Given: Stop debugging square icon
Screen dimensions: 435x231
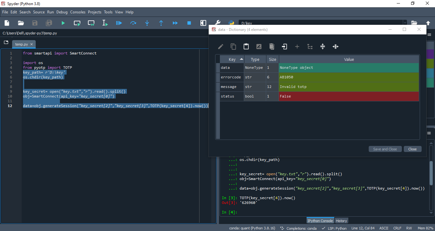Looking at the screenshot, I should tap(189, 23).
